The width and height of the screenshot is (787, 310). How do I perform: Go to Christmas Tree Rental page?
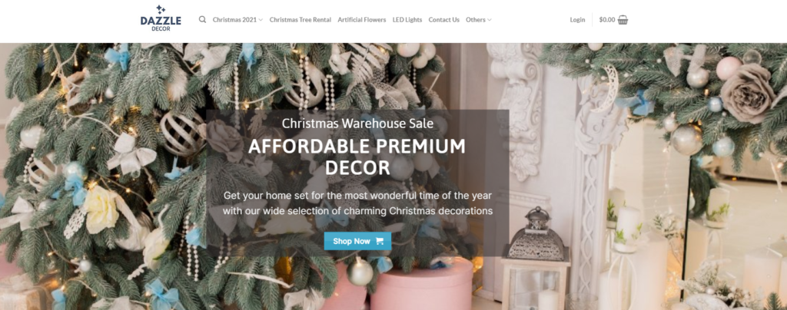301,20
